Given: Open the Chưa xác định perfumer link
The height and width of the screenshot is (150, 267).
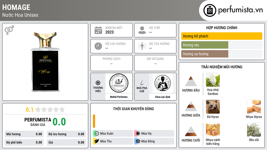Looking at the screenshot, I should 163,97.
